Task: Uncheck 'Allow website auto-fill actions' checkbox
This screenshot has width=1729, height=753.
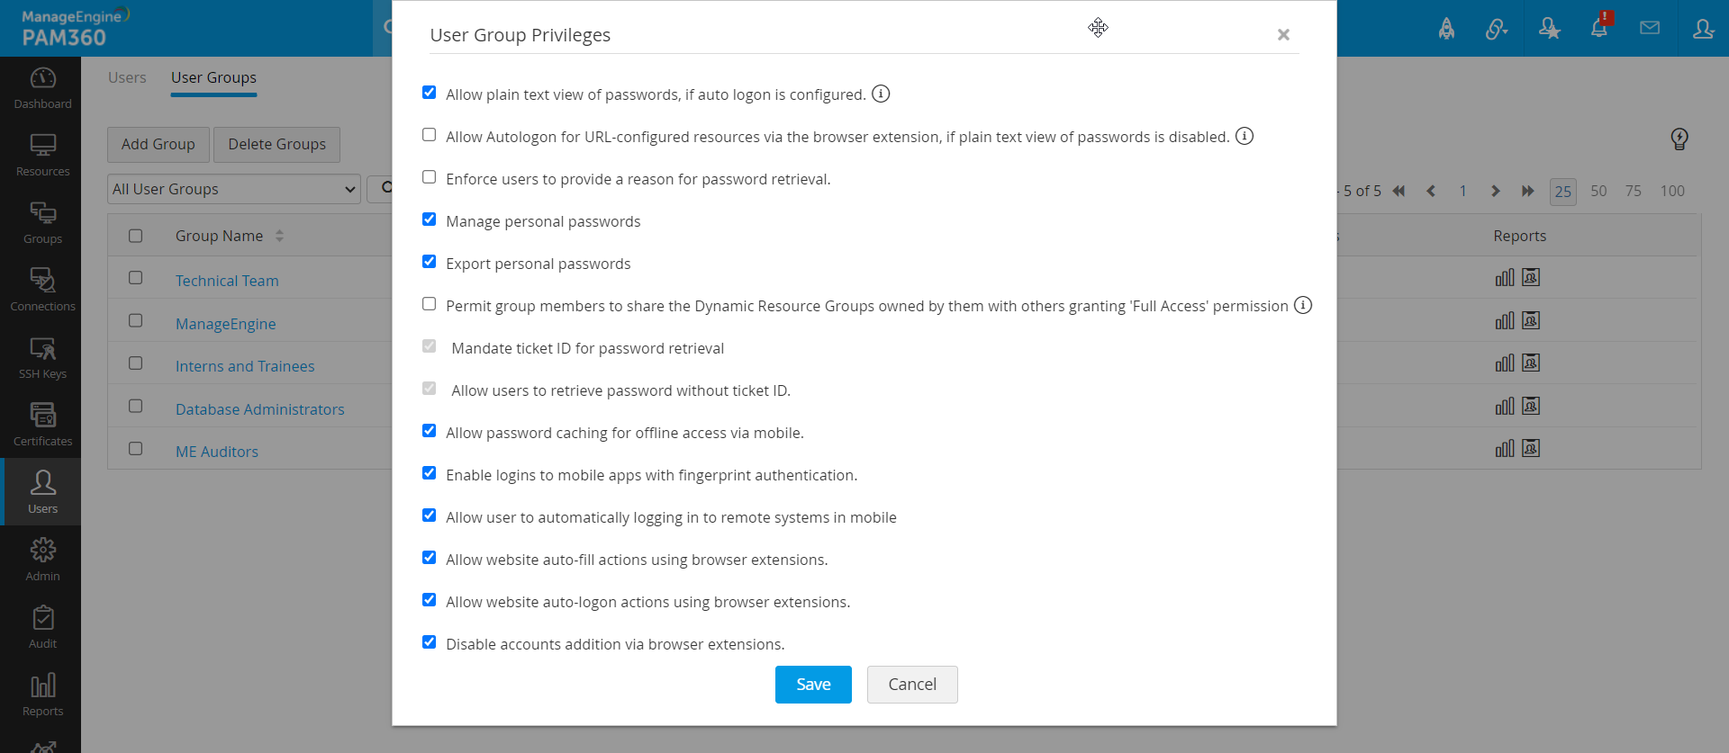Action: click(430, 558)
